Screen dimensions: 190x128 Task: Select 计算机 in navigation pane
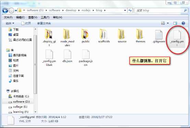point(13,91)
